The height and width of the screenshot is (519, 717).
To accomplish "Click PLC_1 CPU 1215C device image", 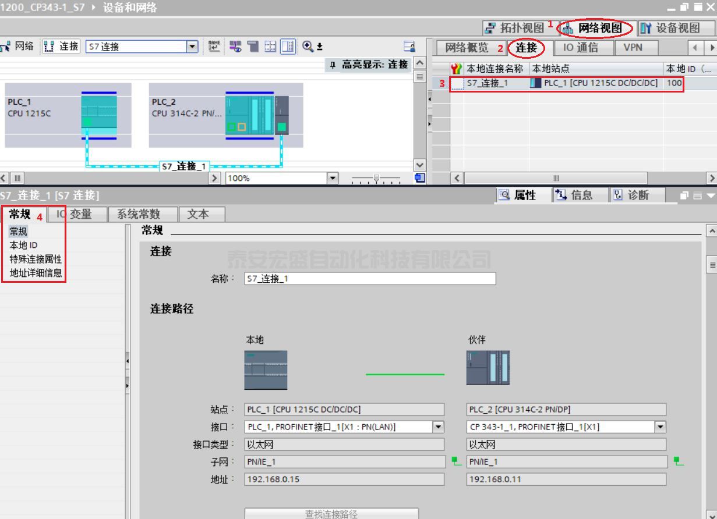I will pos(98,116).
